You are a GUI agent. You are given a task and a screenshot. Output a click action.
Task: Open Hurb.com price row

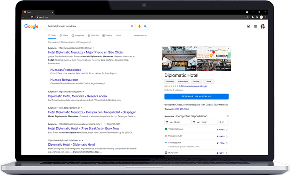tap(196, 152)
